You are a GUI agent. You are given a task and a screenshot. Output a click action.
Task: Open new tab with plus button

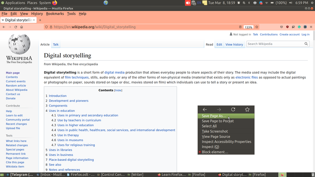(40, 20)
